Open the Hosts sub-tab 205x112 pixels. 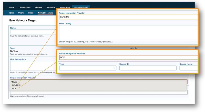(31, 13)
